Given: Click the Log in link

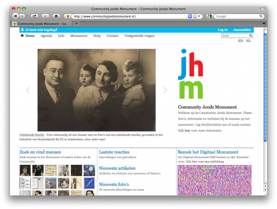Looking at the screenshot, I should pyautogui.click(x=223, y=30).
